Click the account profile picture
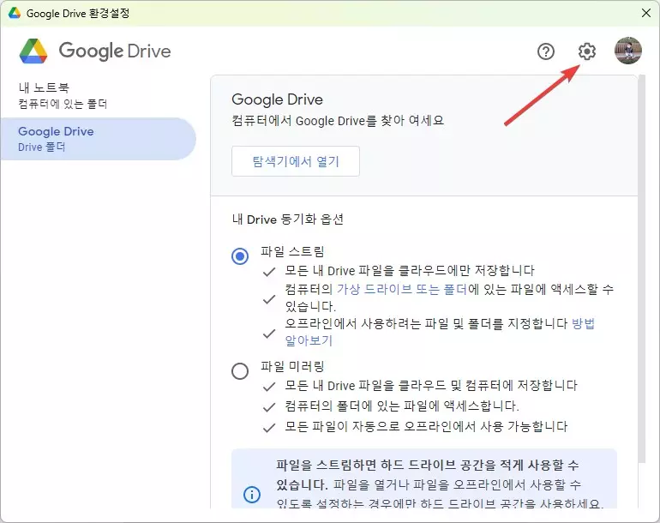This screenshot has height=523, width=660. coord(628,51)
